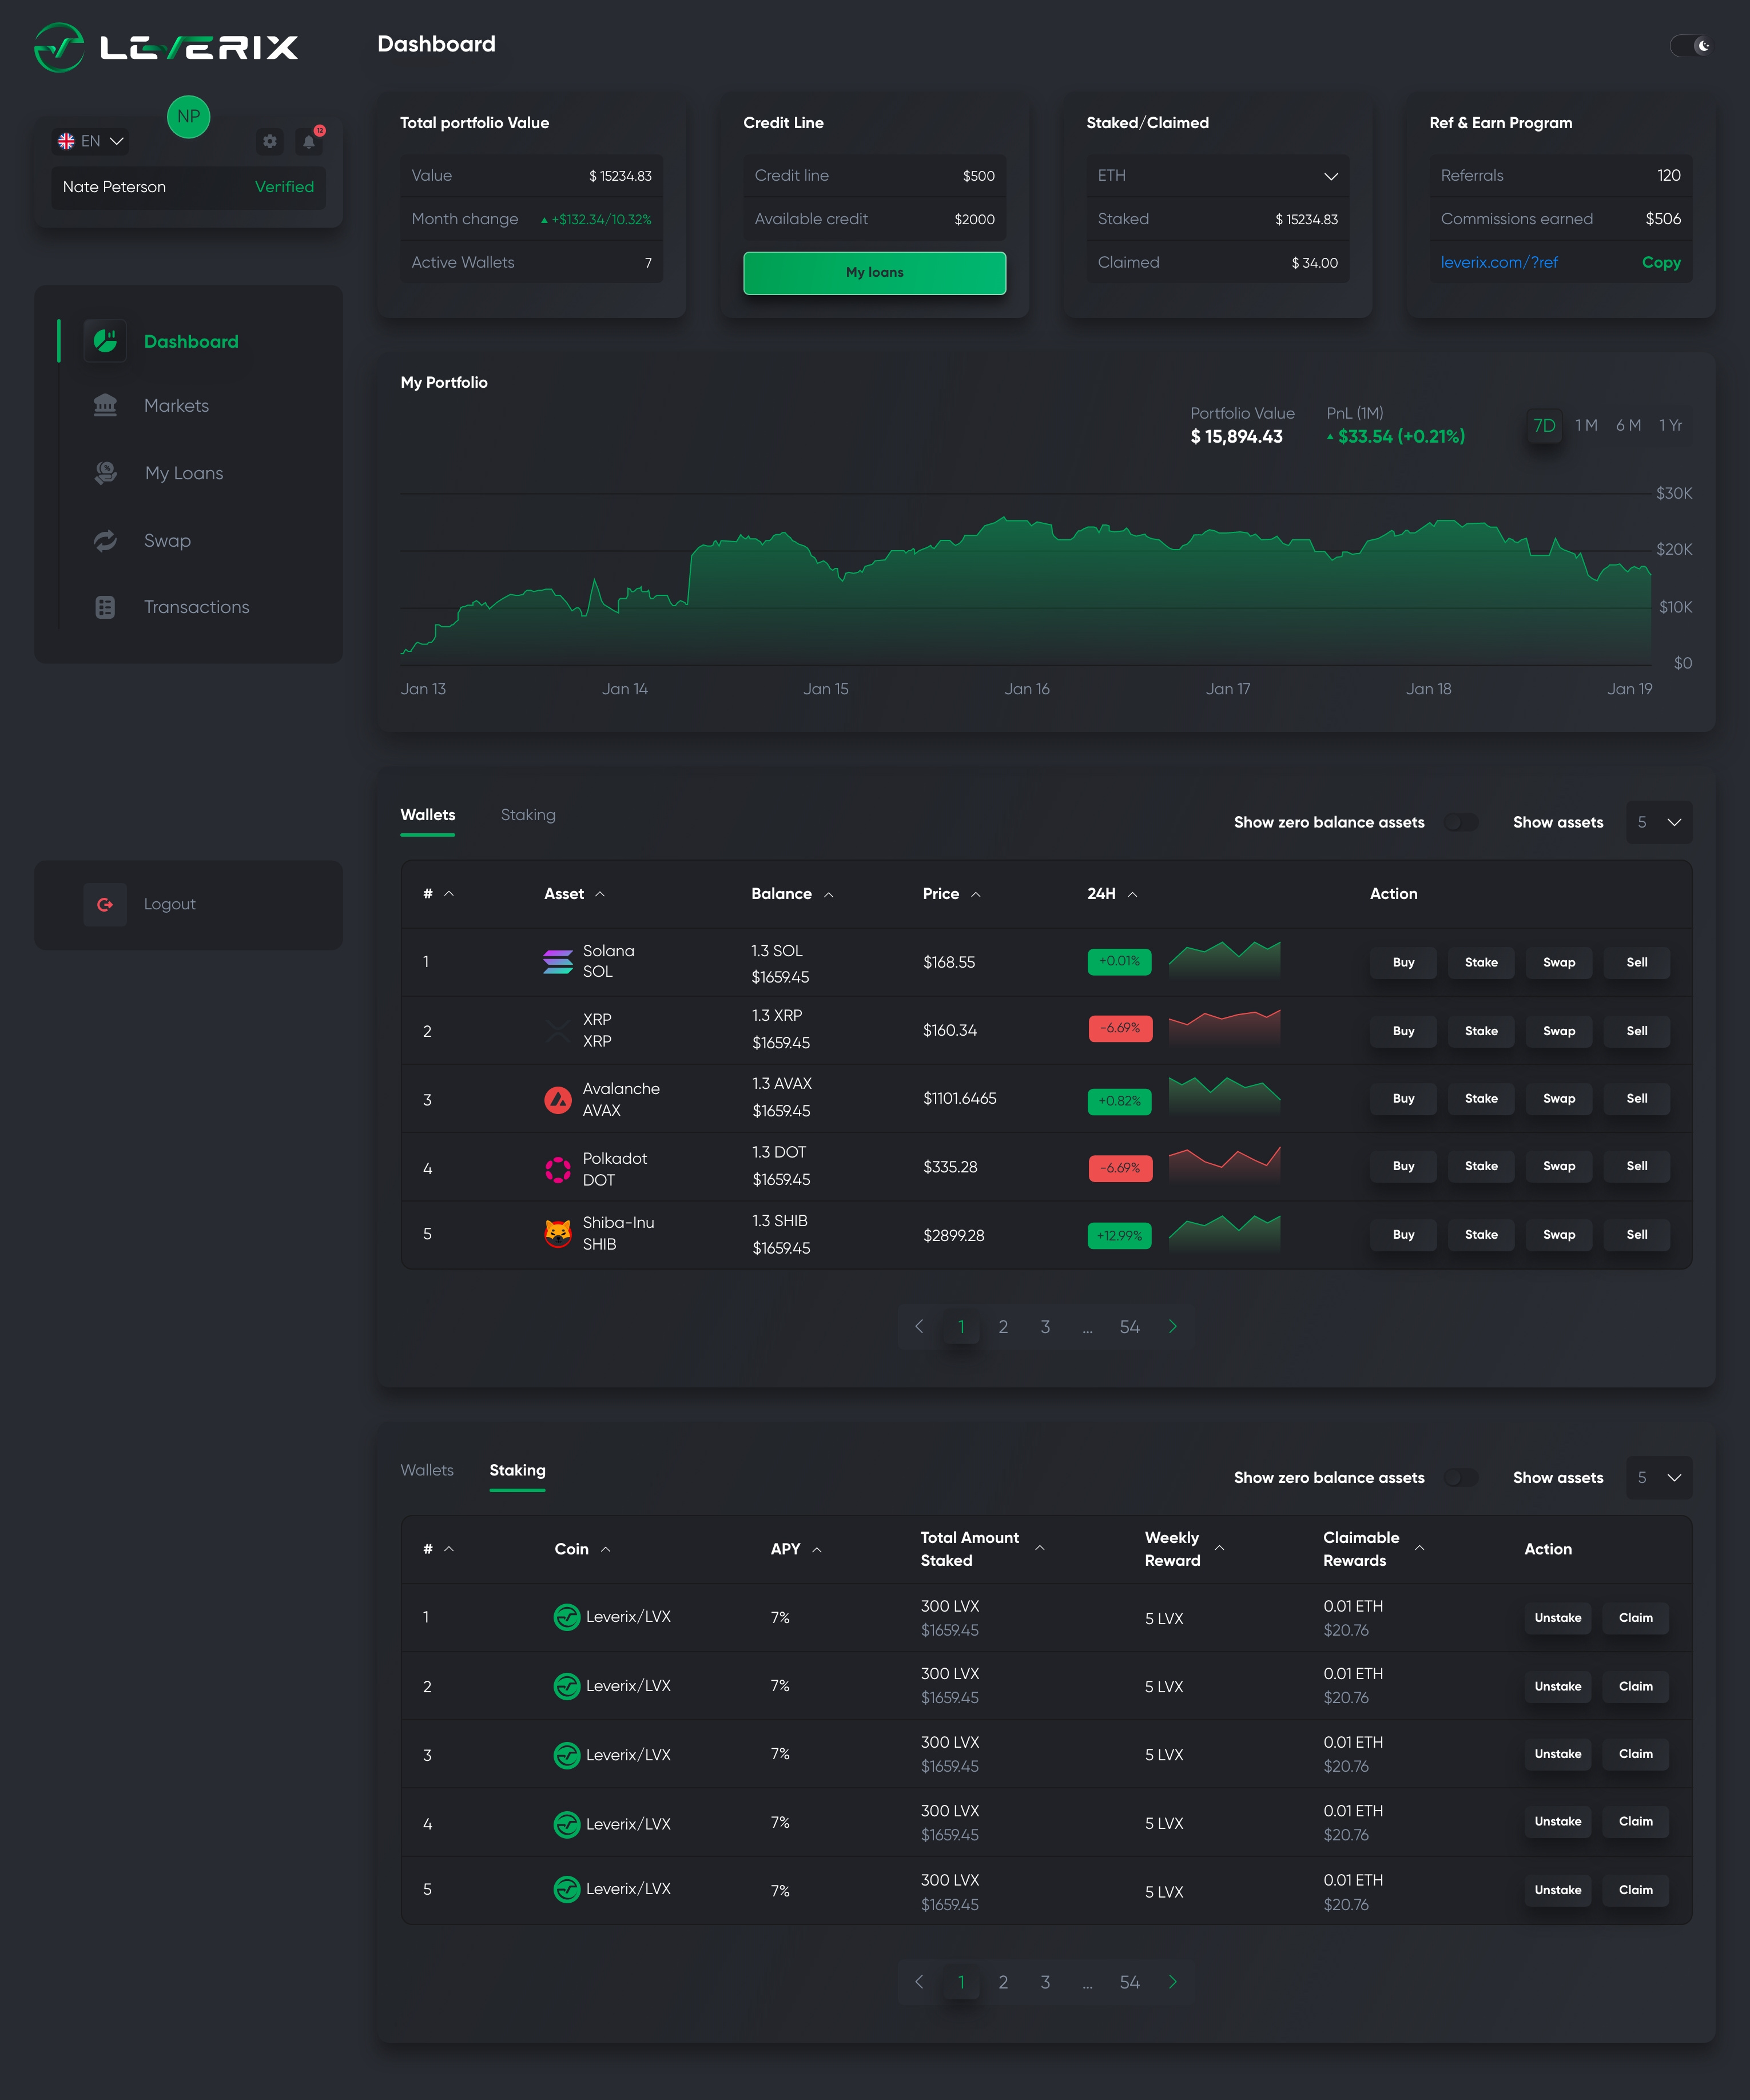The height and width of the screenshot is (2100, 1750).
Task: Enable Show zero balance assets in Wallets table
Action: (1462, 822)
